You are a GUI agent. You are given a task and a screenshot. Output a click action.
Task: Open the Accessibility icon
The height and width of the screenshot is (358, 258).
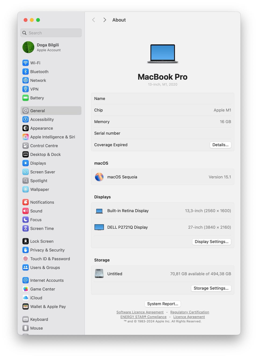pyautogui.click(x=26, y=119)
